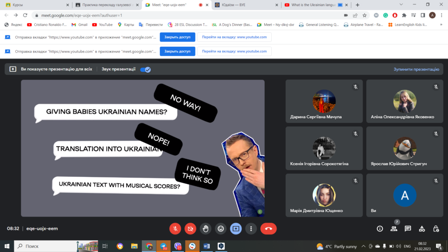Toggle the presentation audio switch
448x252 pixels.
pyautogui.click(x=145, y=69)
